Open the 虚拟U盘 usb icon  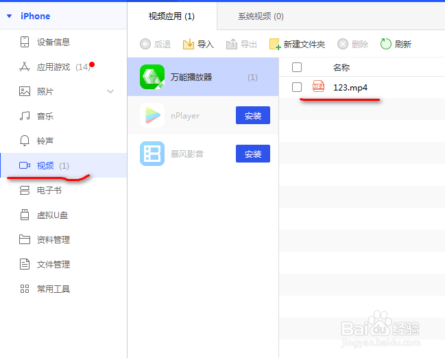point(25,215)
